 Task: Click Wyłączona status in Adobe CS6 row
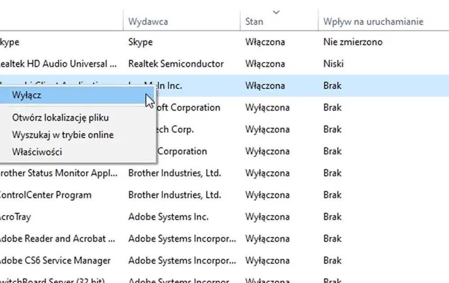[268, 261]
